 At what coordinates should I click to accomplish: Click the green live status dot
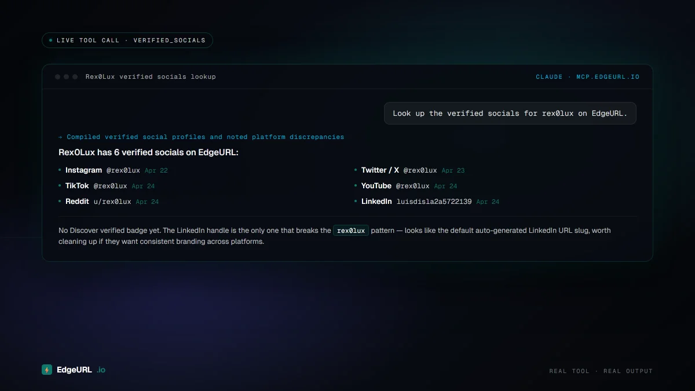tap(50, 41)
